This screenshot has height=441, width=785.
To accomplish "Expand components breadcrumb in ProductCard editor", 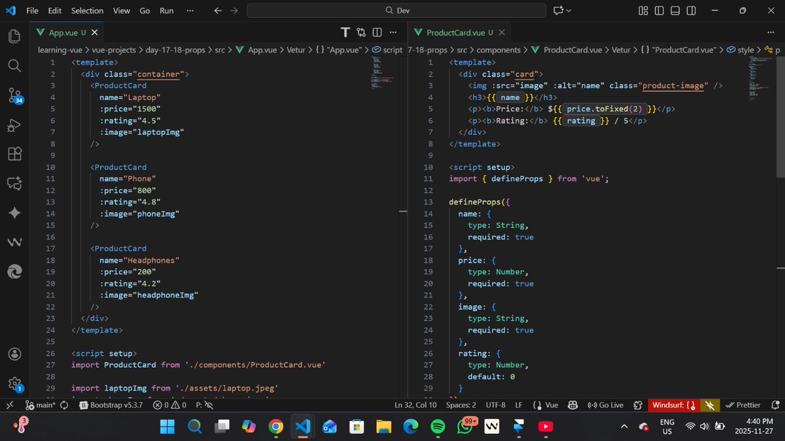I will (498, 50).
